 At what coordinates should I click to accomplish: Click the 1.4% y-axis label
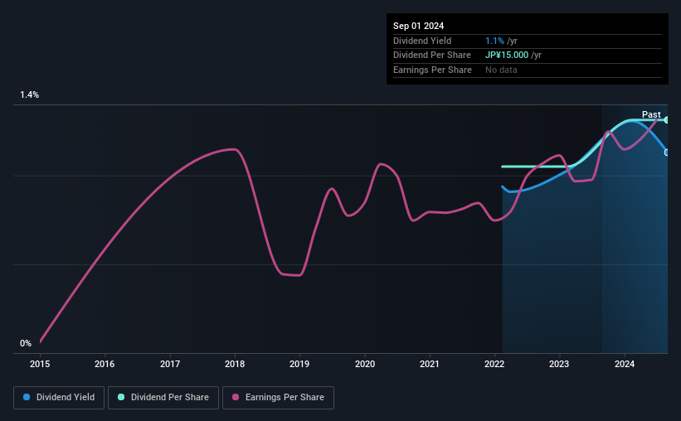pyautogui.click(x=30, y=94)
